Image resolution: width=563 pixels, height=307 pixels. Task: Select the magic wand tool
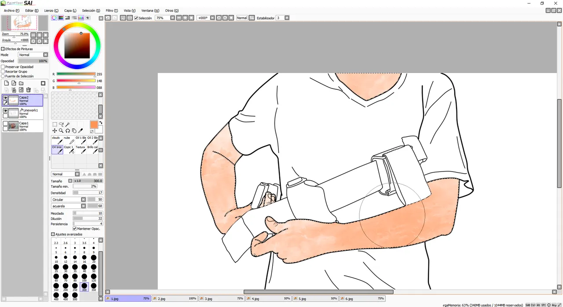[67, 124]
